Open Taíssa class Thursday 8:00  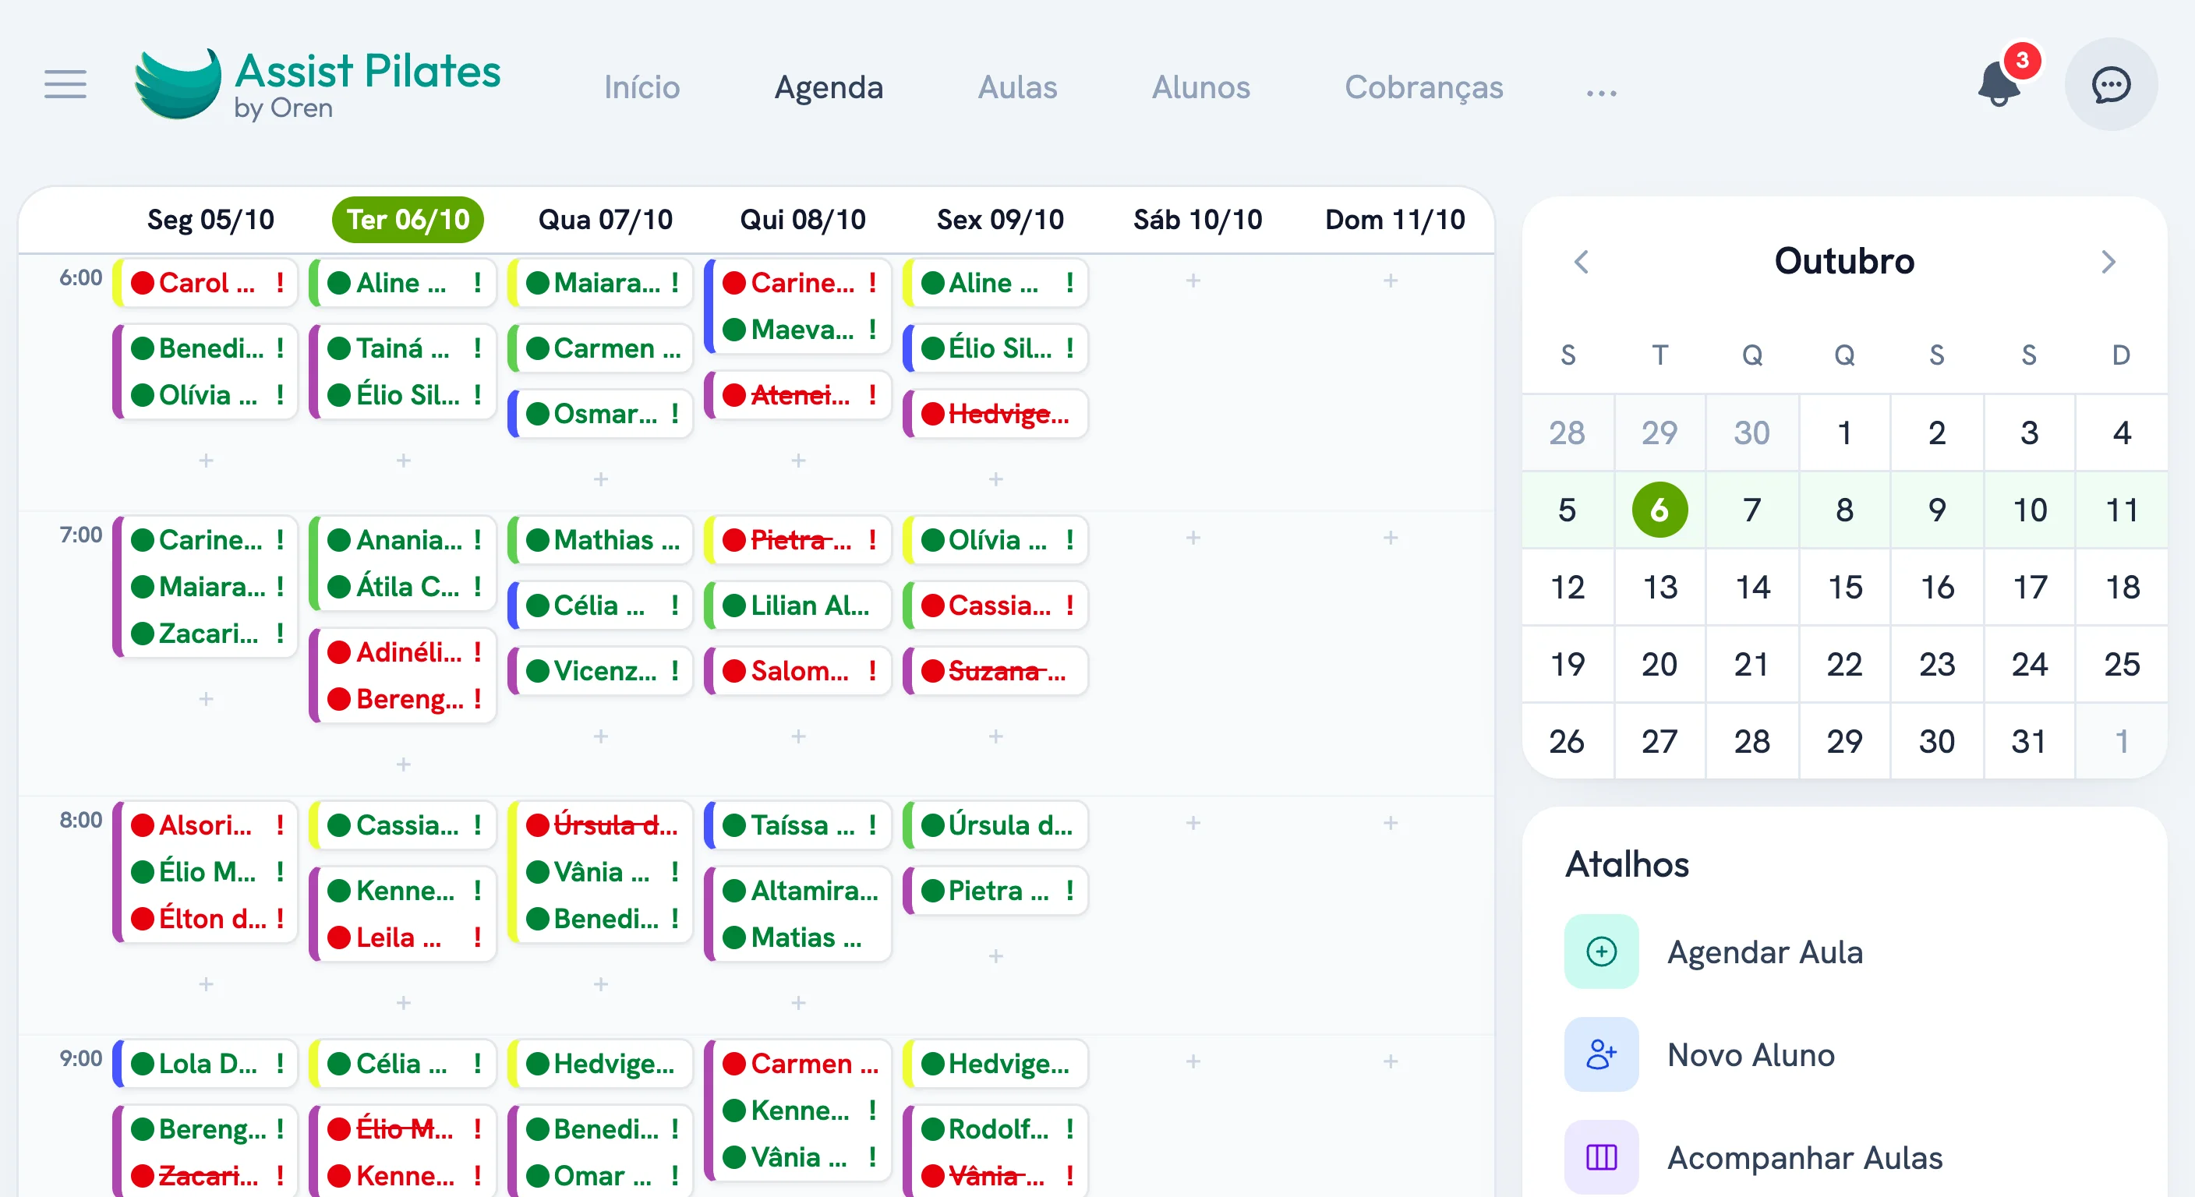pyautogui.click(x=798, y=824)
